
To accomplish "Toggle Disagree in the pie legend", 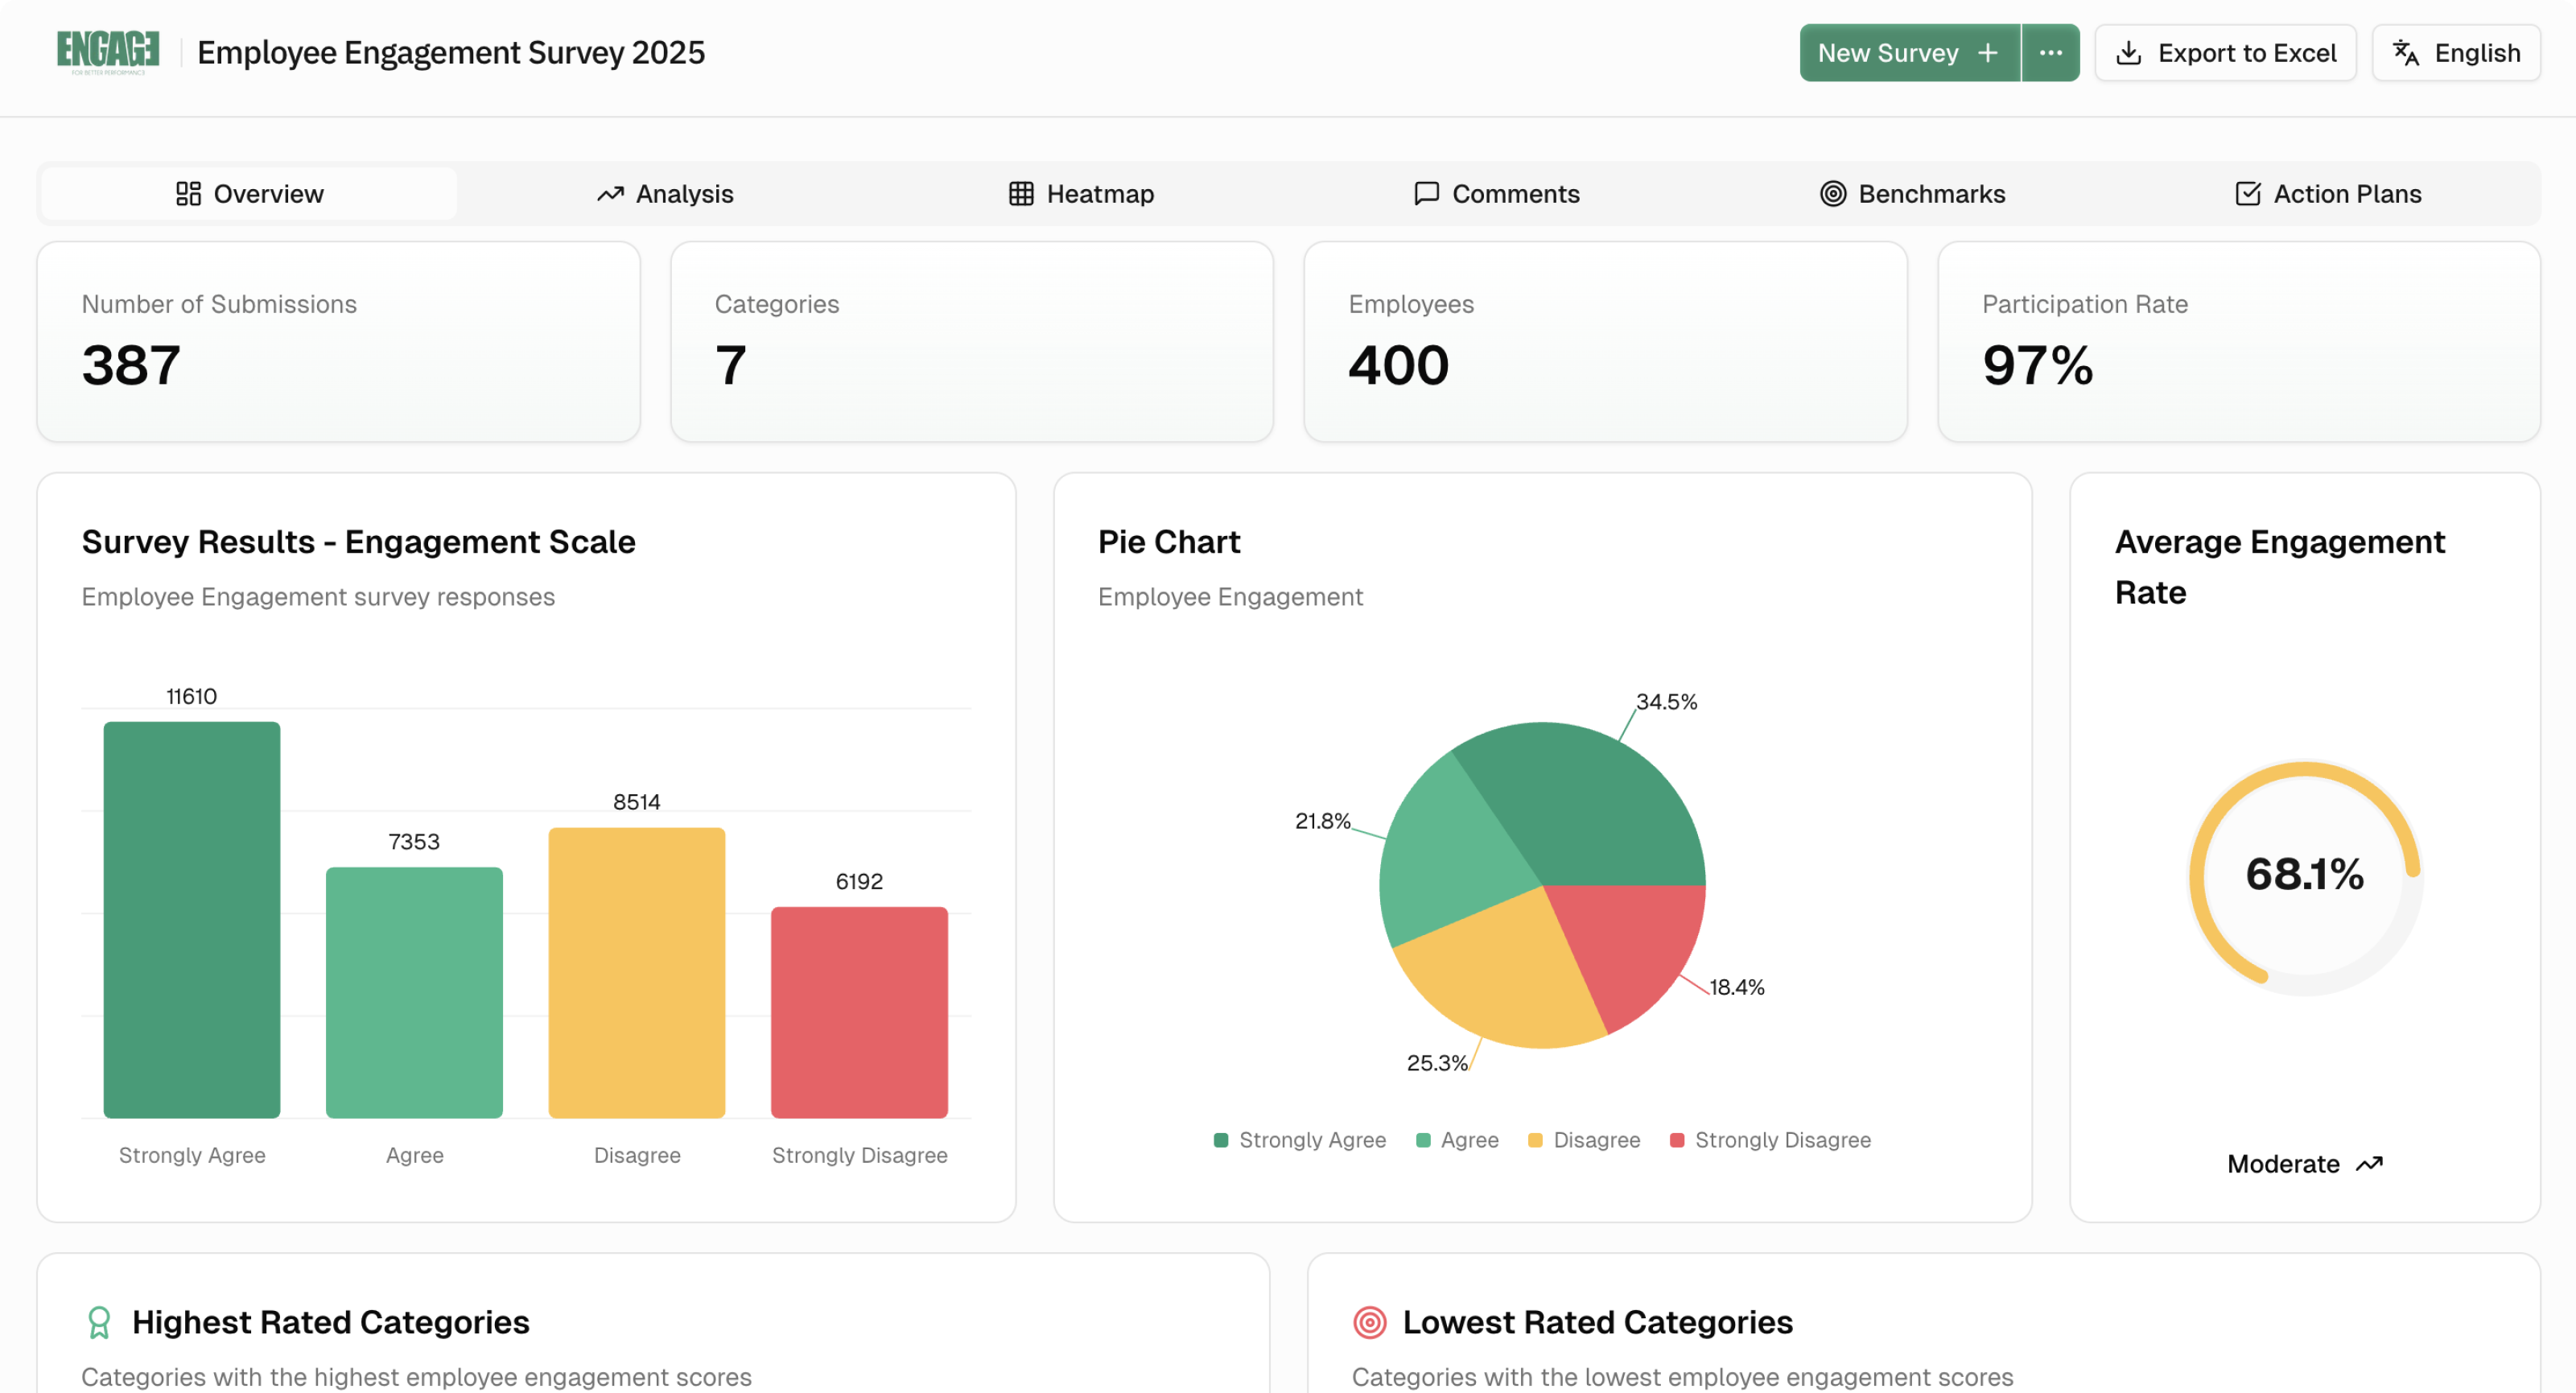I will [x=1585, y=1140].
